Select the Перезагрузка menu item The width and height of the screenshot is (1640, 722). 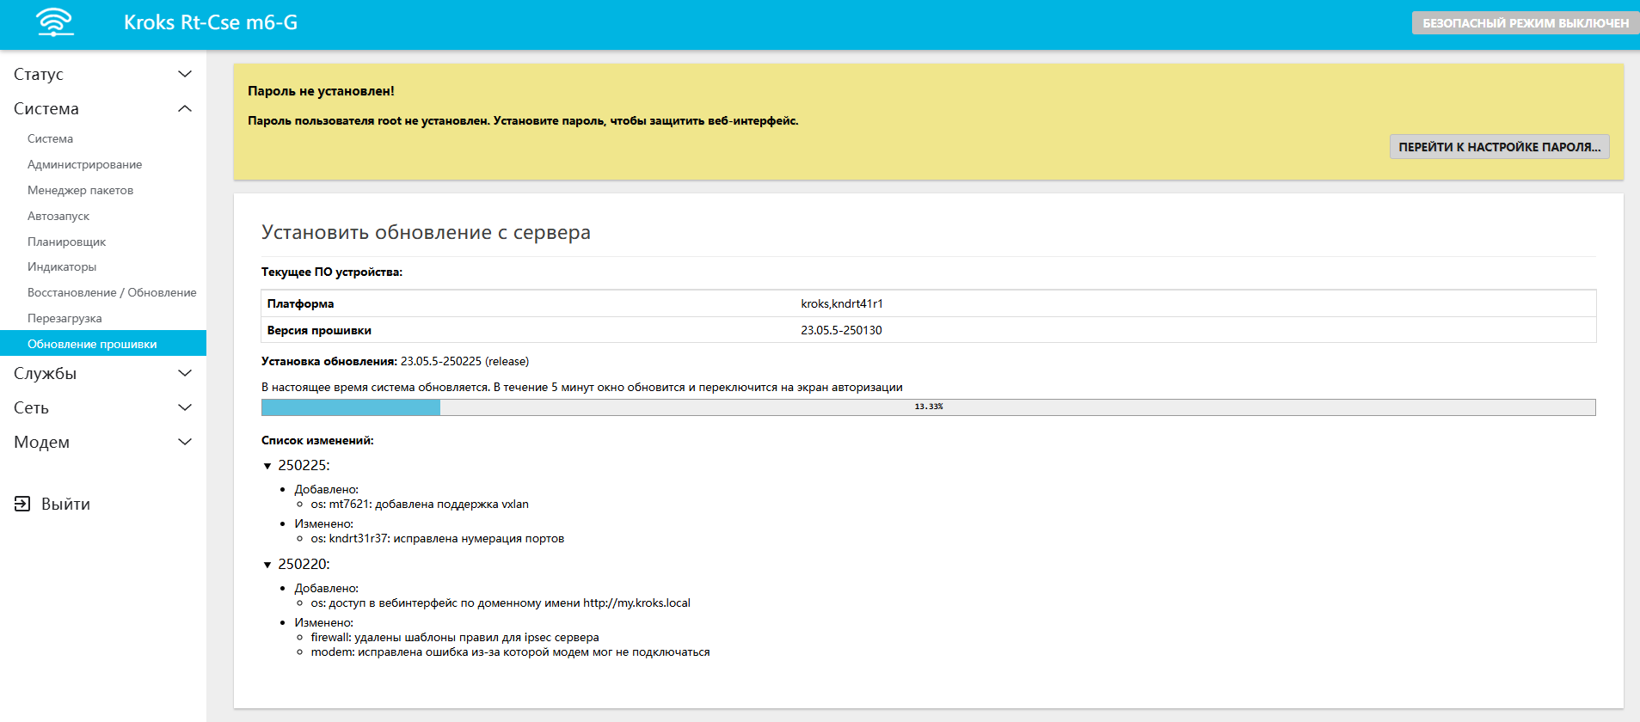[x=64, y=318]
